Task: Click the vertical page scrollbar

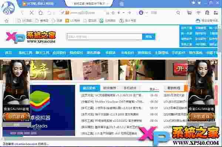Action: click(220, 84)
